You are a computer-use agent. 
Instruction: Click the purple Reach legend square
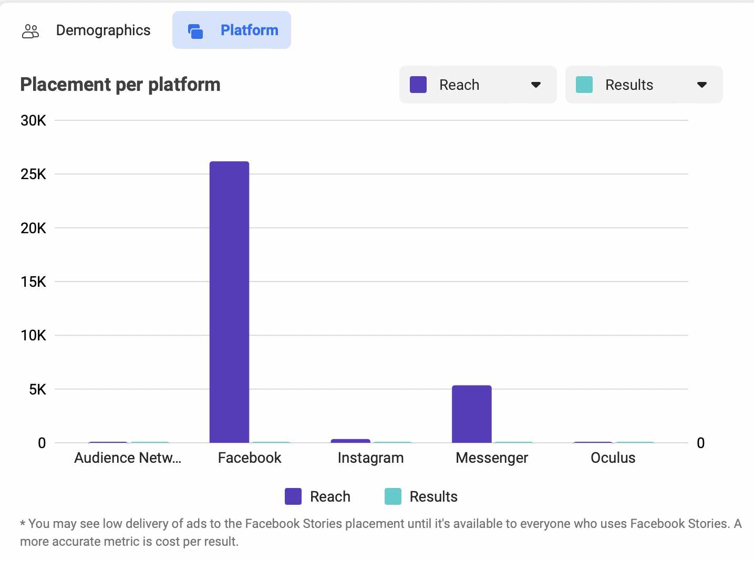coord(293,496)
